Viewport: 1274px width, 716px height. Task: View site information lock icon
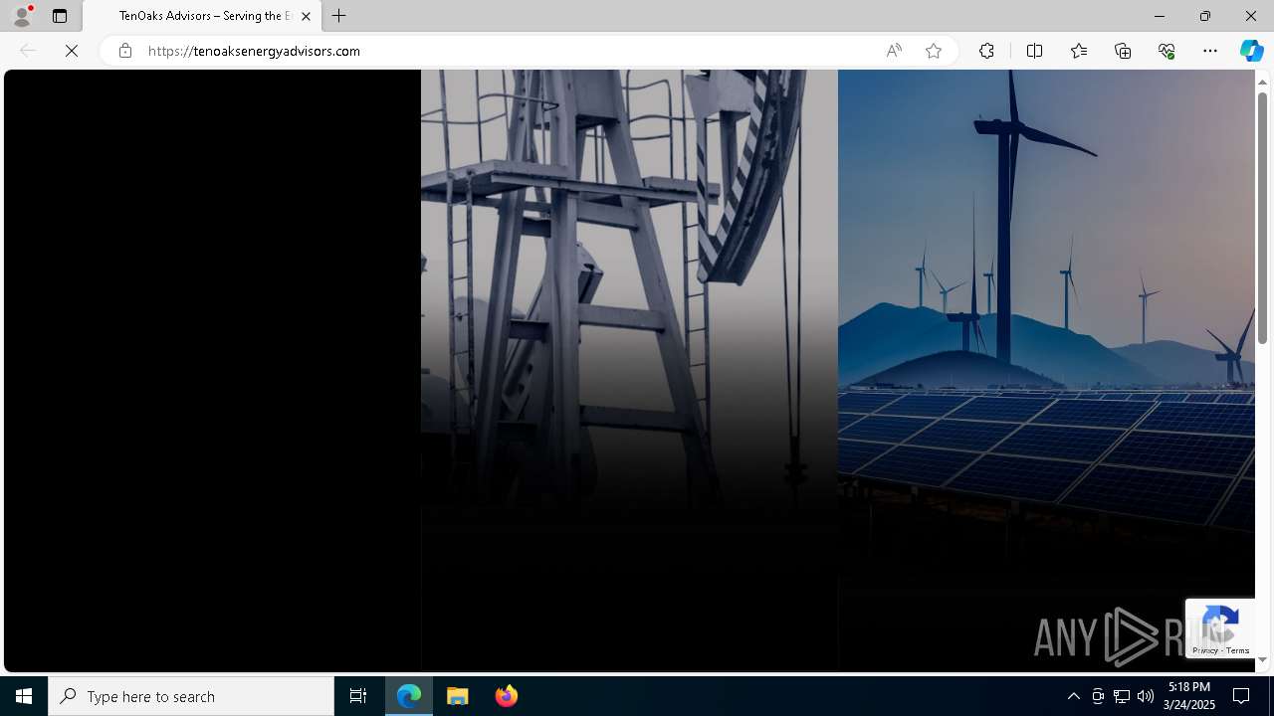click(124, 51)
